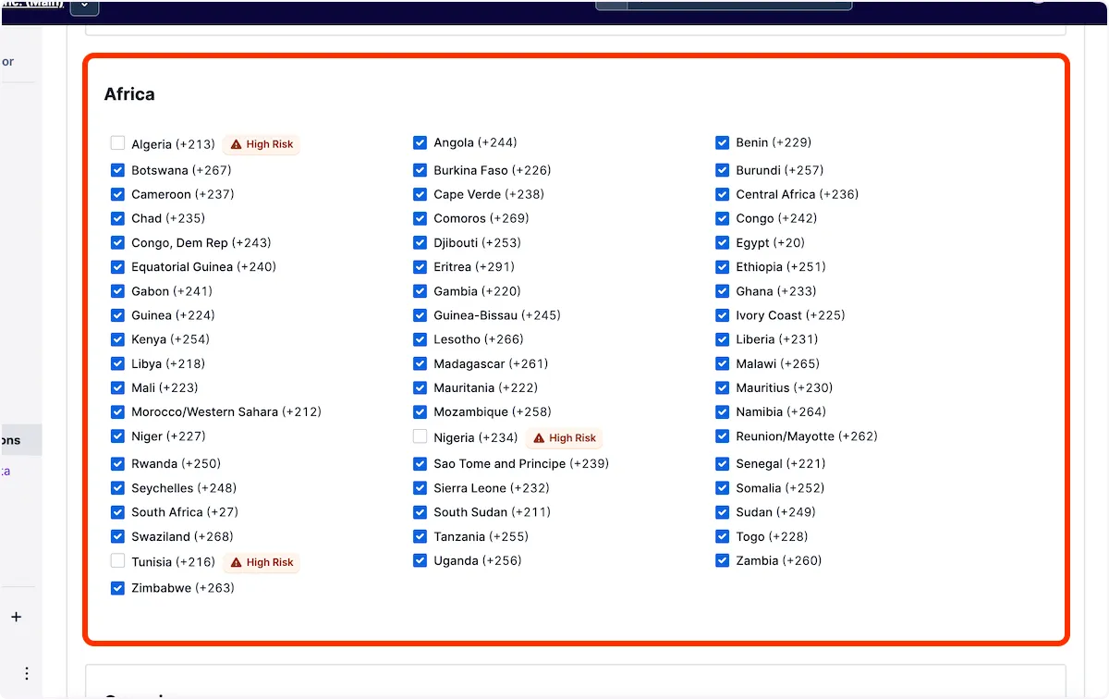The height and width of the screenshot is (699, 1109).
Task: Deselect Mauritius (+230) checkbox
Action: [x=722, y=387]
